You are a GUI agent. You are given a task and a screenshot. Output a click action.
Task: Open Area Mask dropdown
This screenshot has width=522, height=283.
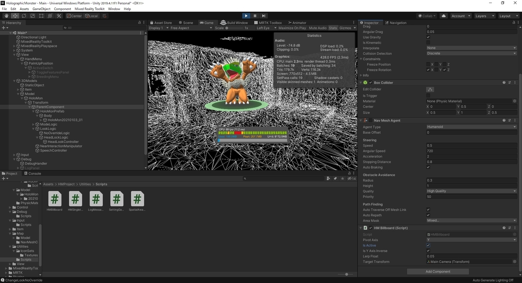(x=472, y=221)
